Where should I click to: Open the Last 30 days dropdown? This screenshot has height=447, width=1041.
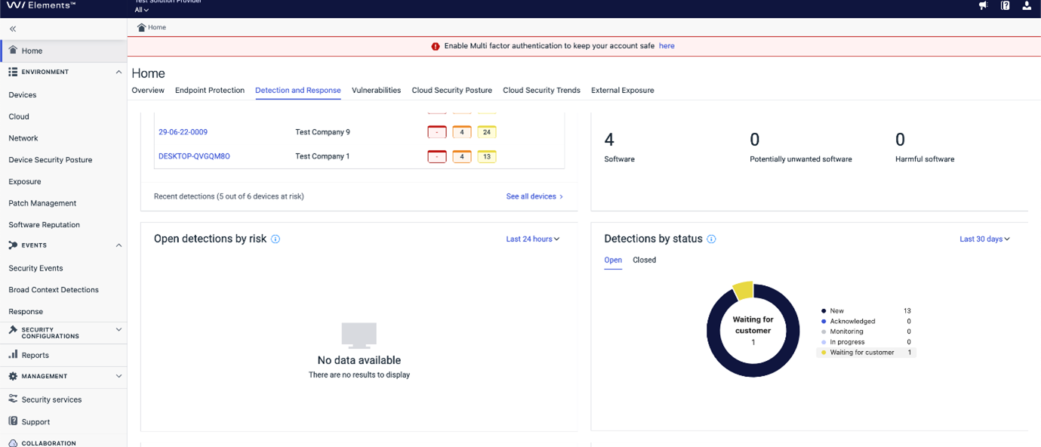(x=984, y=239)
